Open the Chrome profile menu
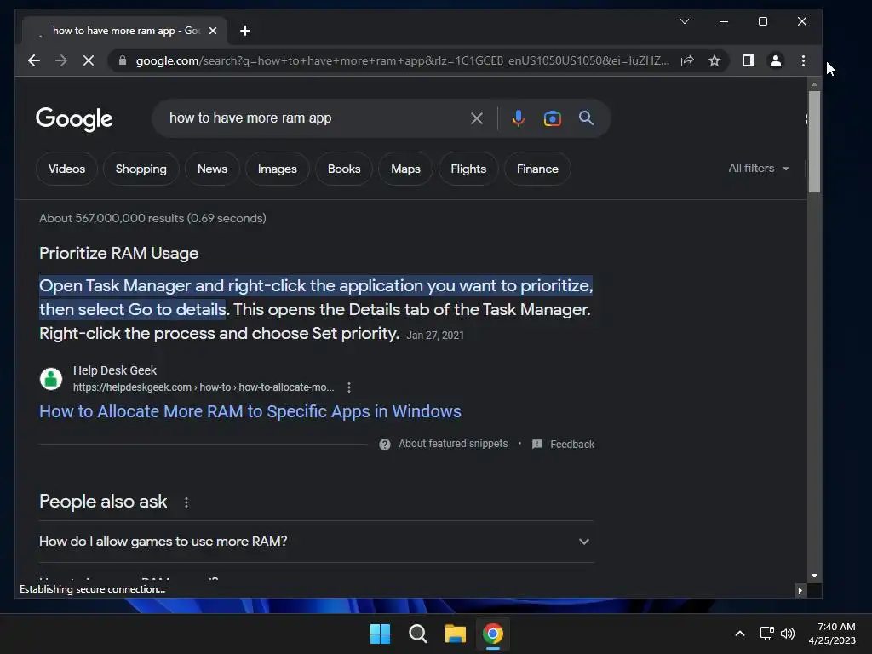 (776, 60)
